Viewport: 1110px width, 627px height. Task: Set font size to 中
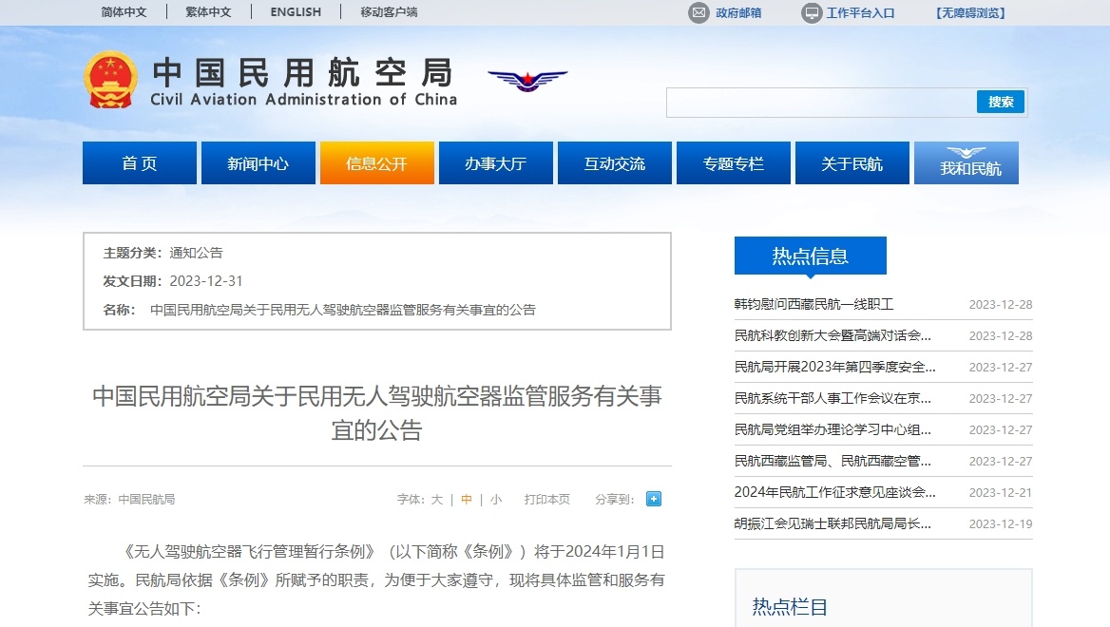pos(467,499)
